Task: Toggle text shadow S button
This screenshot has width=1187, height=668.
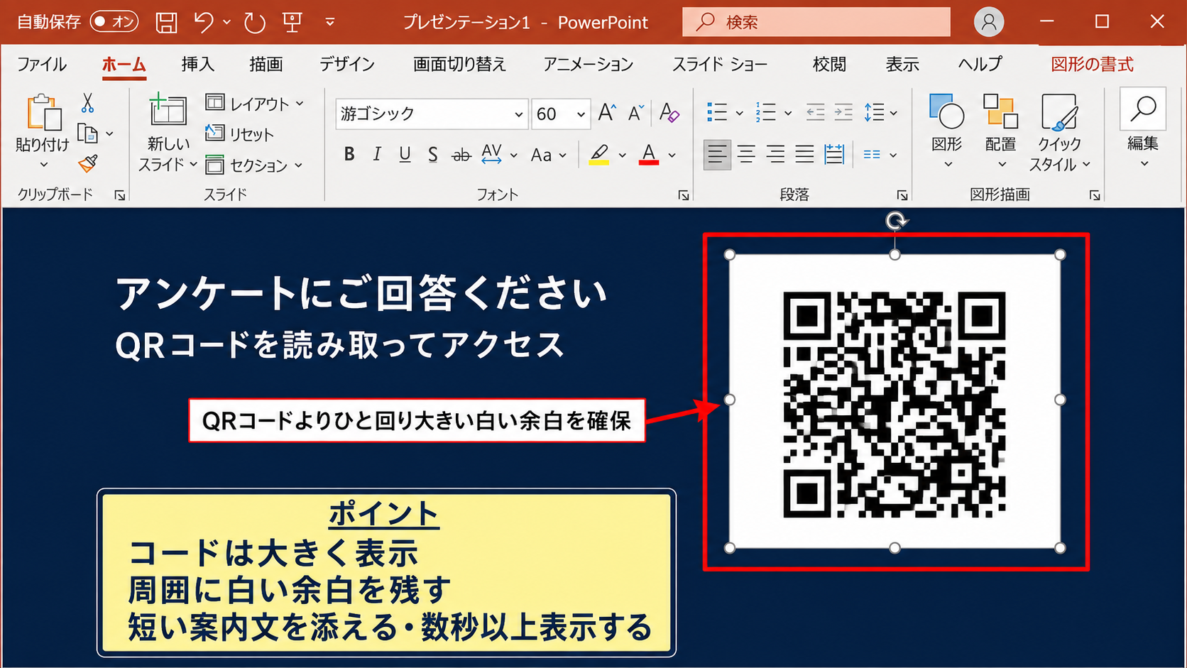Action: (x=433, y=154)
